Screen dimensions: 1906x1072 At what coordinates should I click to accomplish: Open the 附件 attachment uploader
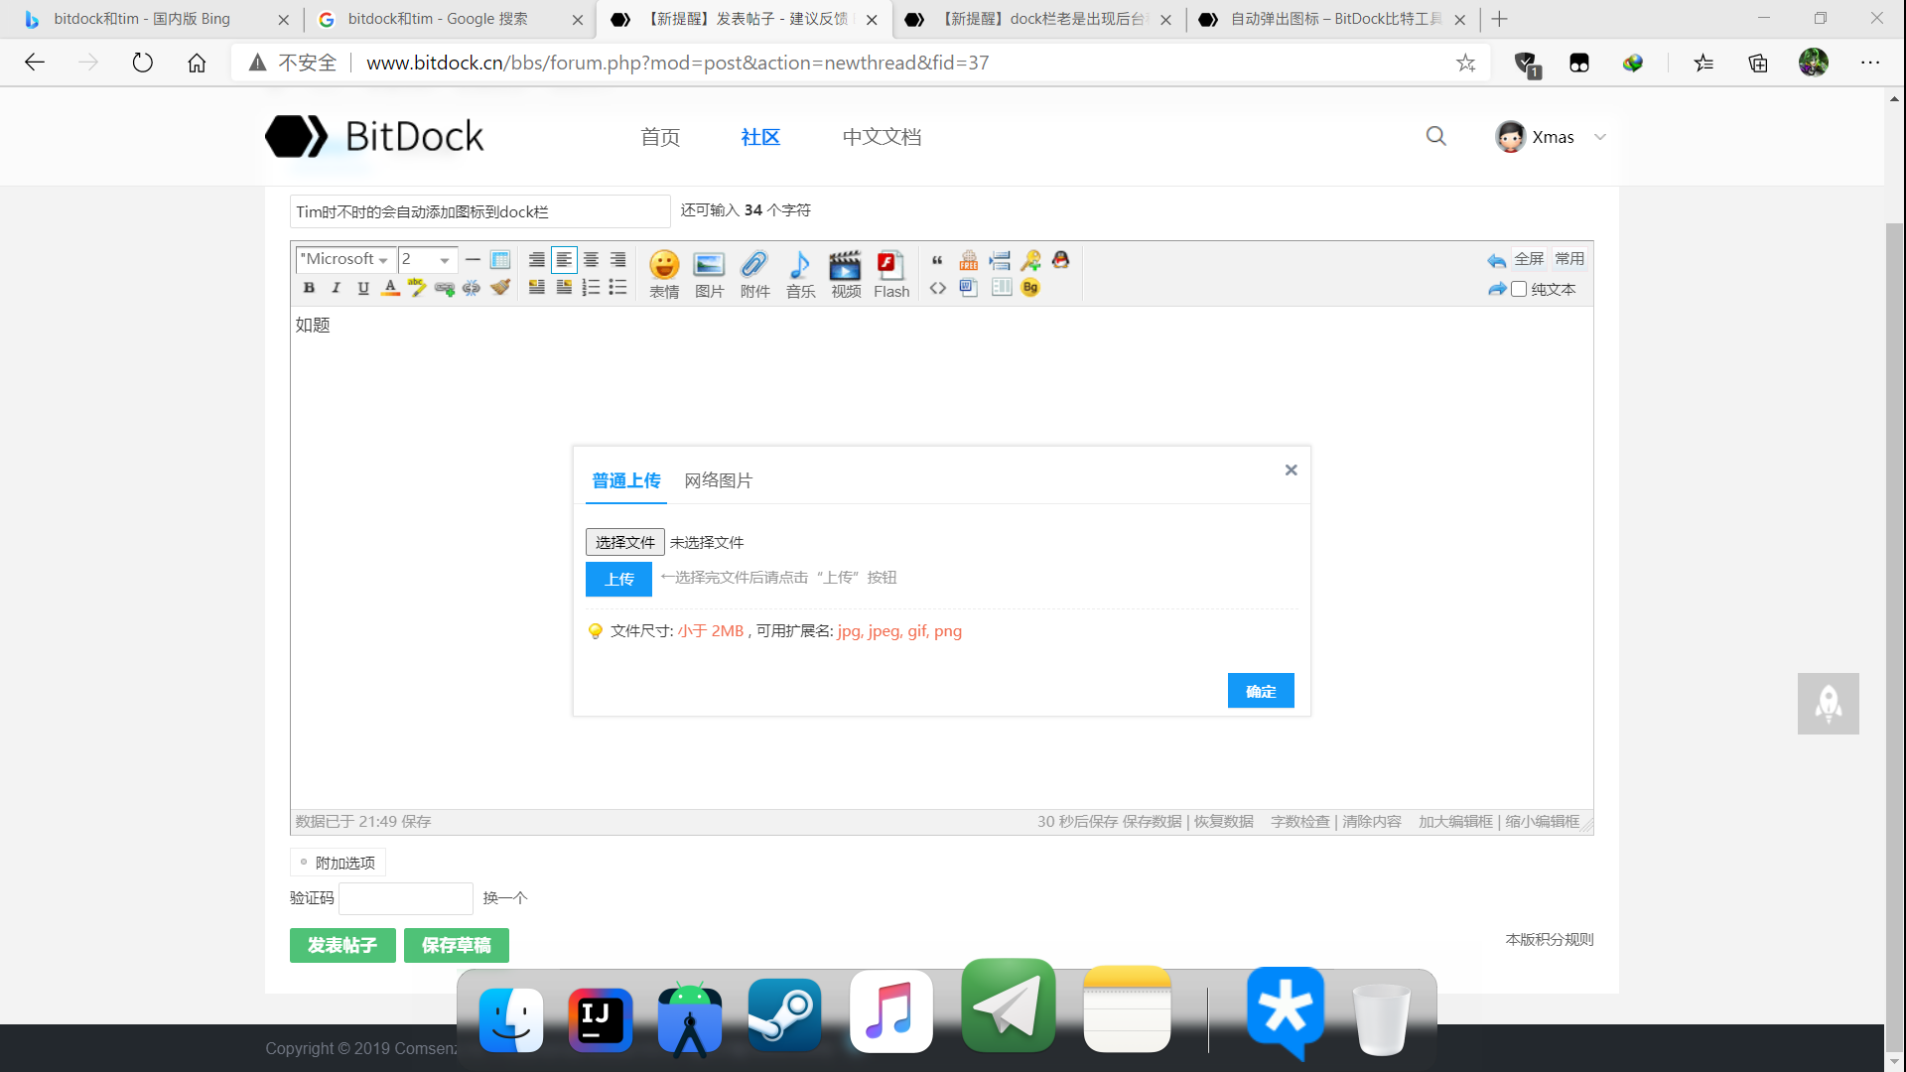point(754,274)
